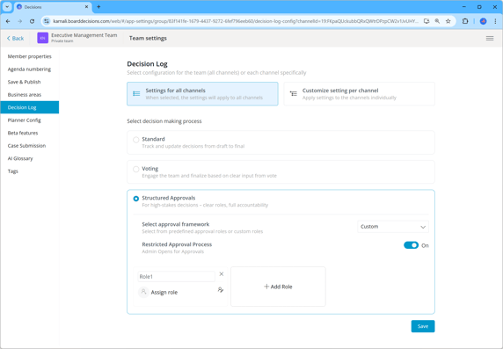The image size is (503, 349).
Task: Click the Back link
Action: tap(15, 38)
